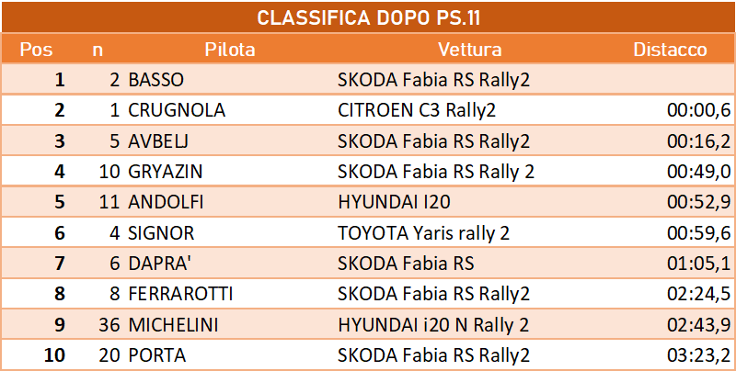Viewport: 736px width, 371px height.
Task: Click the 01:05,1 gap for DAPRA'
Action: point(699,264)
